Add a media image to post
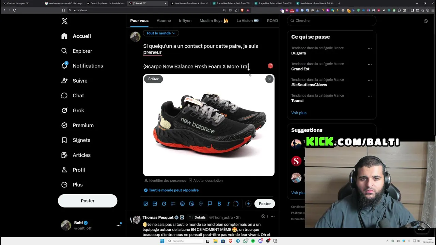This screenshot has width=436, height=245. (x=145, y=203)
